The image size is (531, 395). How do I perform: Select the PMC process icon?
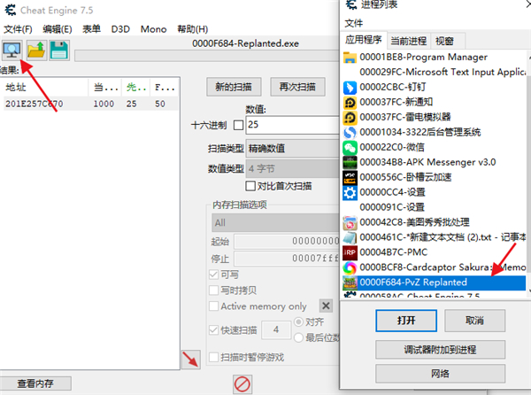click(x=350, y=252)
